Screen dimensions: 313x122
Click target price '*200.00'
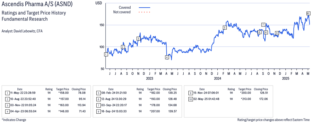pyautogui.click(x=246, y=93)
